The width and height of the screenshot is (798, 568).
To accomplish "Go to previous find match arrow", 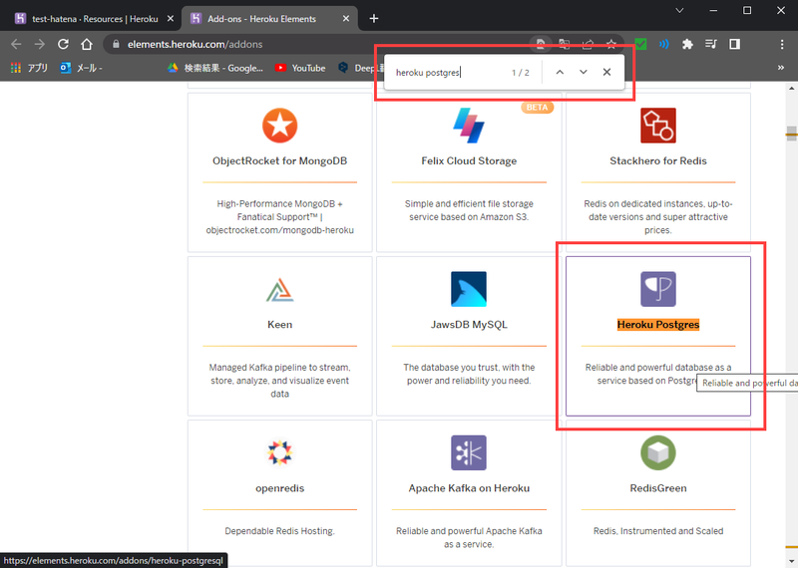I will tap(560, 72).
